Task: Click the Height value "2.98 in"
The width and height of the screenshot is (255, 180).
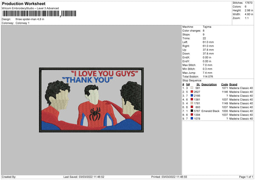Action: click(249, 10)
